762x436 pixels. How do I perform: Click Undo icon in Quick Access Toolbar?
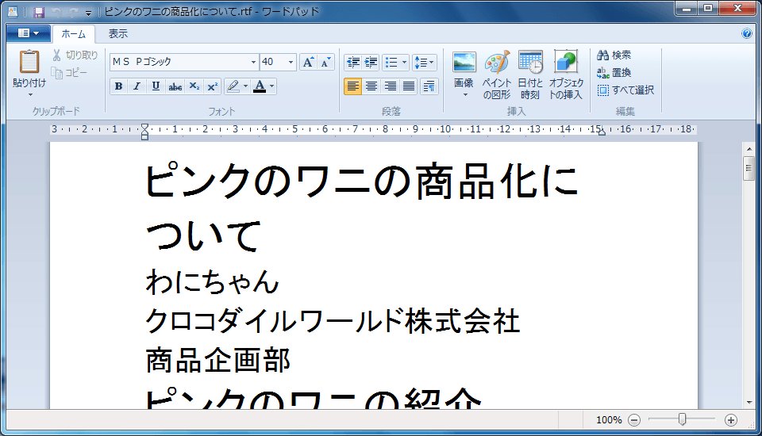click(x=57, y=12)
